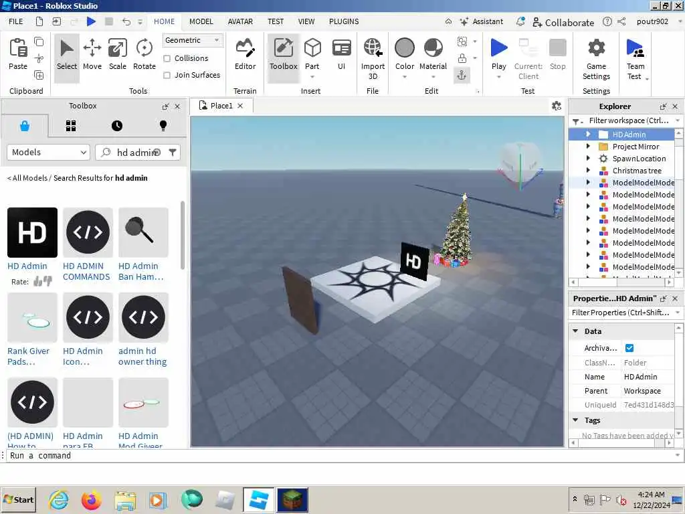
Task: Open the Terrain Editor
Action: click(x=245, y=54)
